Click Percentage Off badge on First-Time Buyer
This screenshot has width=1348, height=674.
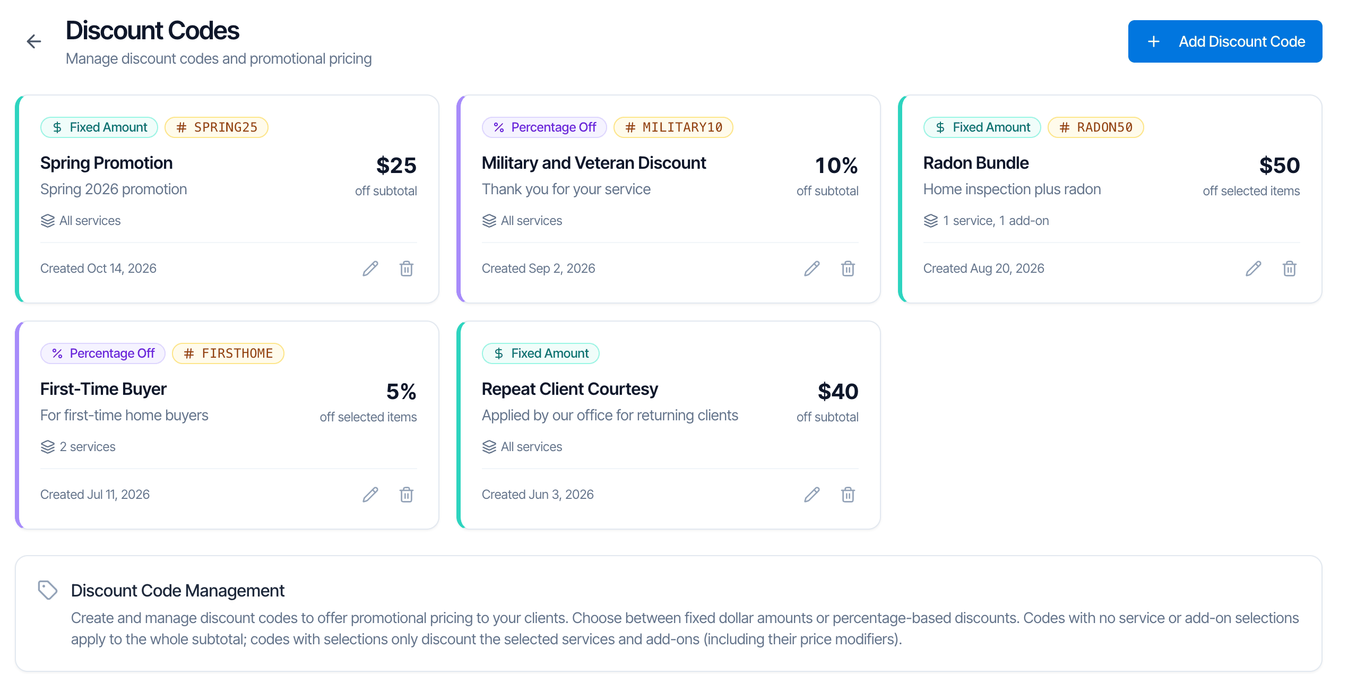103,353
